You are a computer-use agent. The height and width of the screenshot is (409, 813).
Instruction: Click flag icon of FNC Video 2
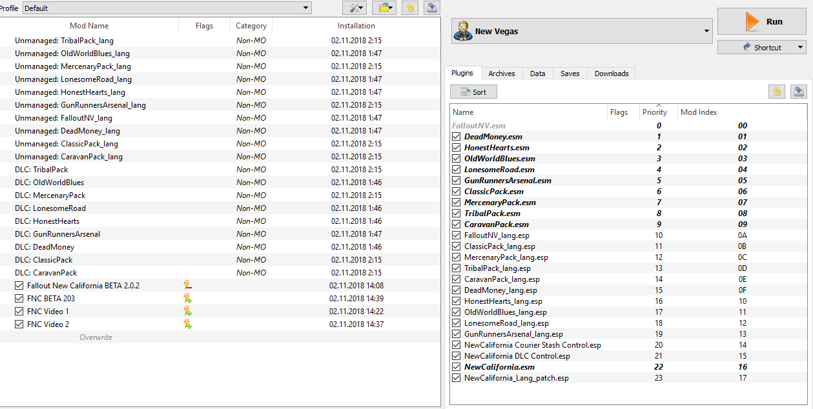[187, 324]
